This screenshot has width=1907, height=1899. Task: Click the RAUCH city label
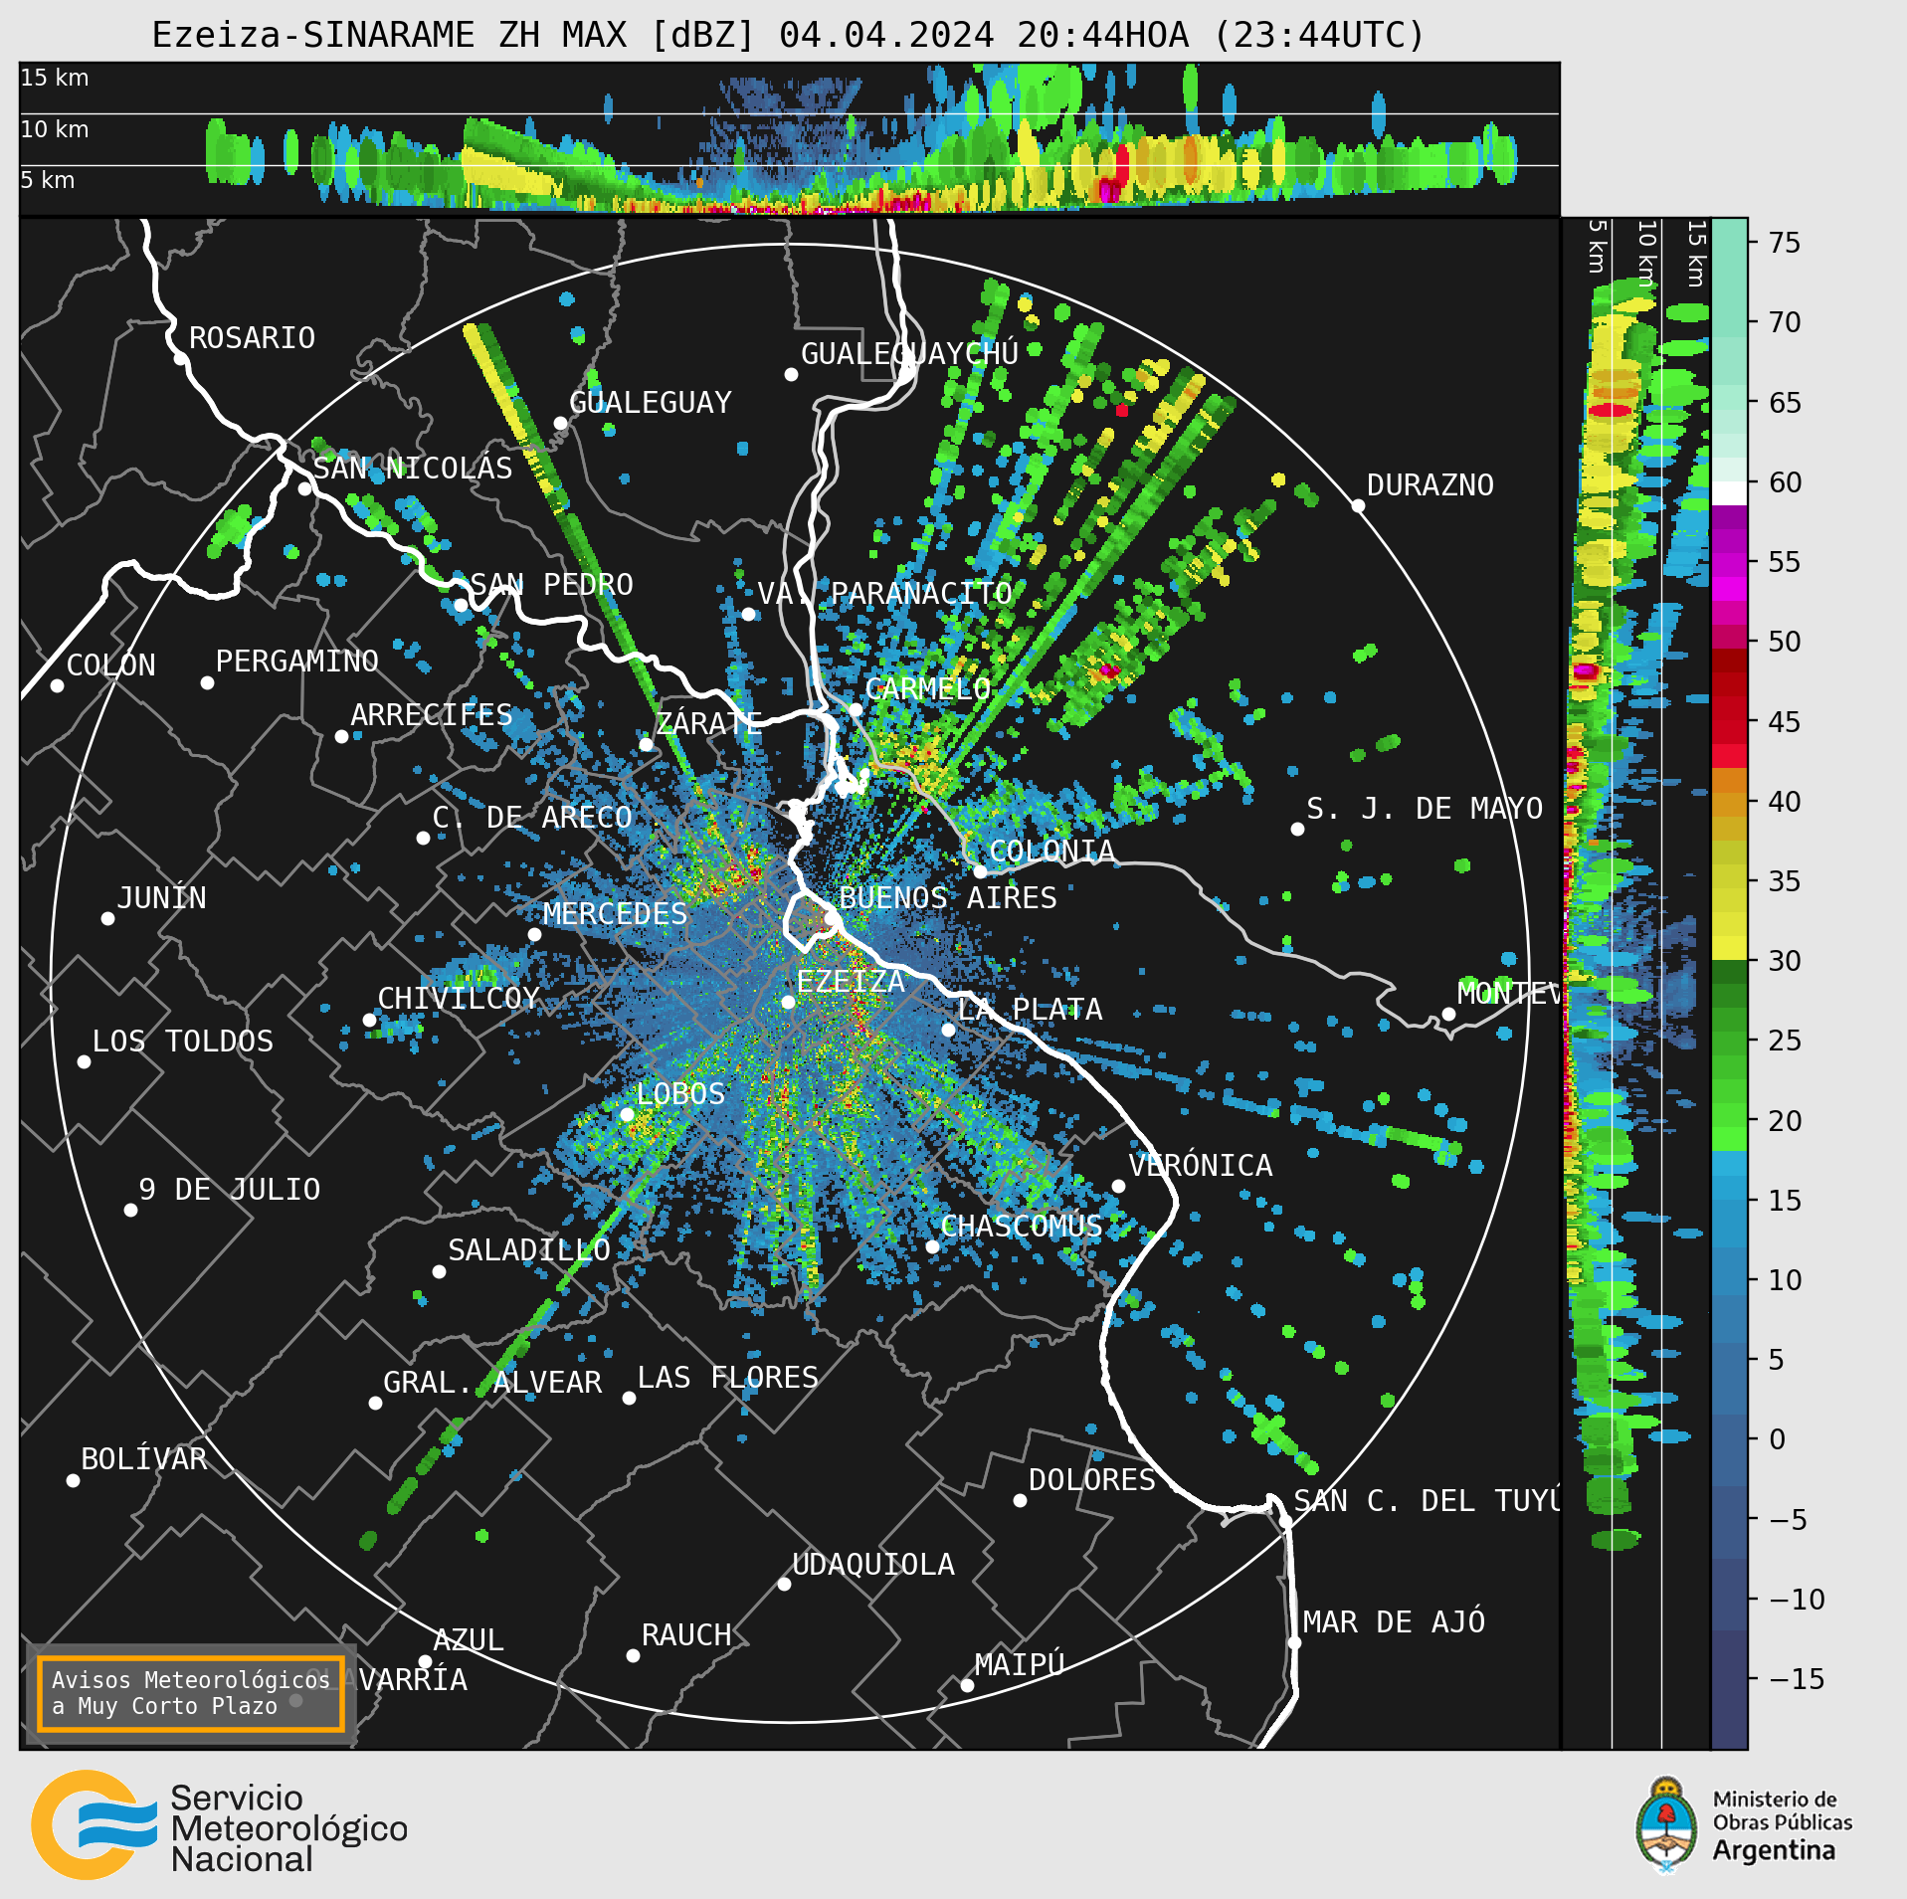click(685, 1635)
